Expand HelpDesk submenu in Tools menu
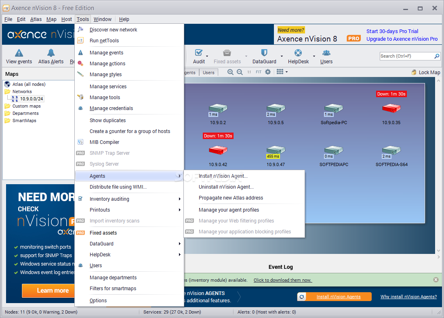This screenshot has width=444, height=318. (129, 254)
